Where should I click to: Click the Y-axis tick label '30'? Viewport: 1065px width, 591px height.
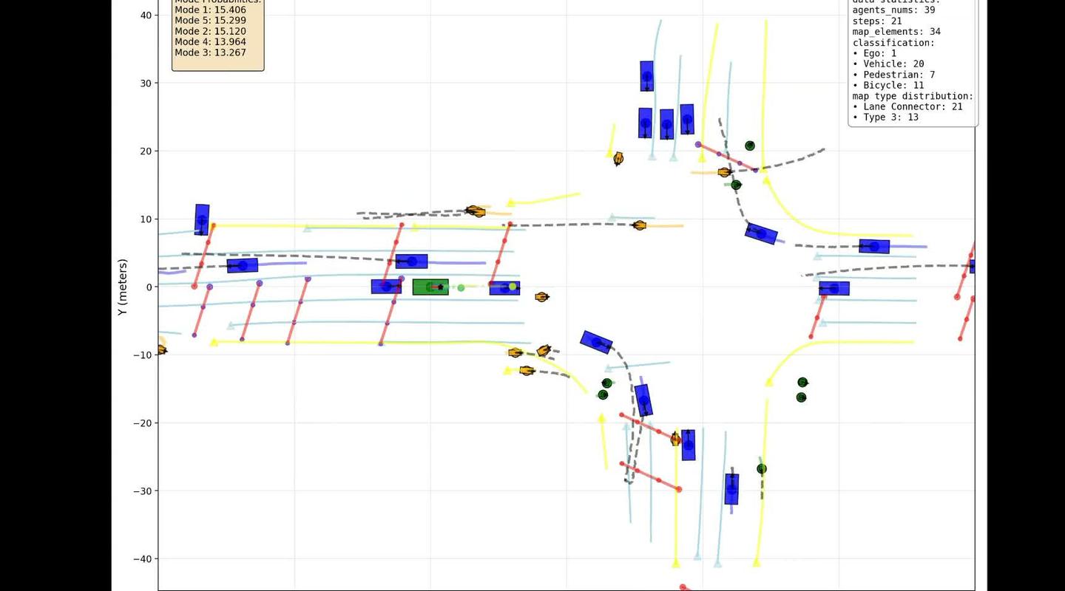tap(145, 83)
